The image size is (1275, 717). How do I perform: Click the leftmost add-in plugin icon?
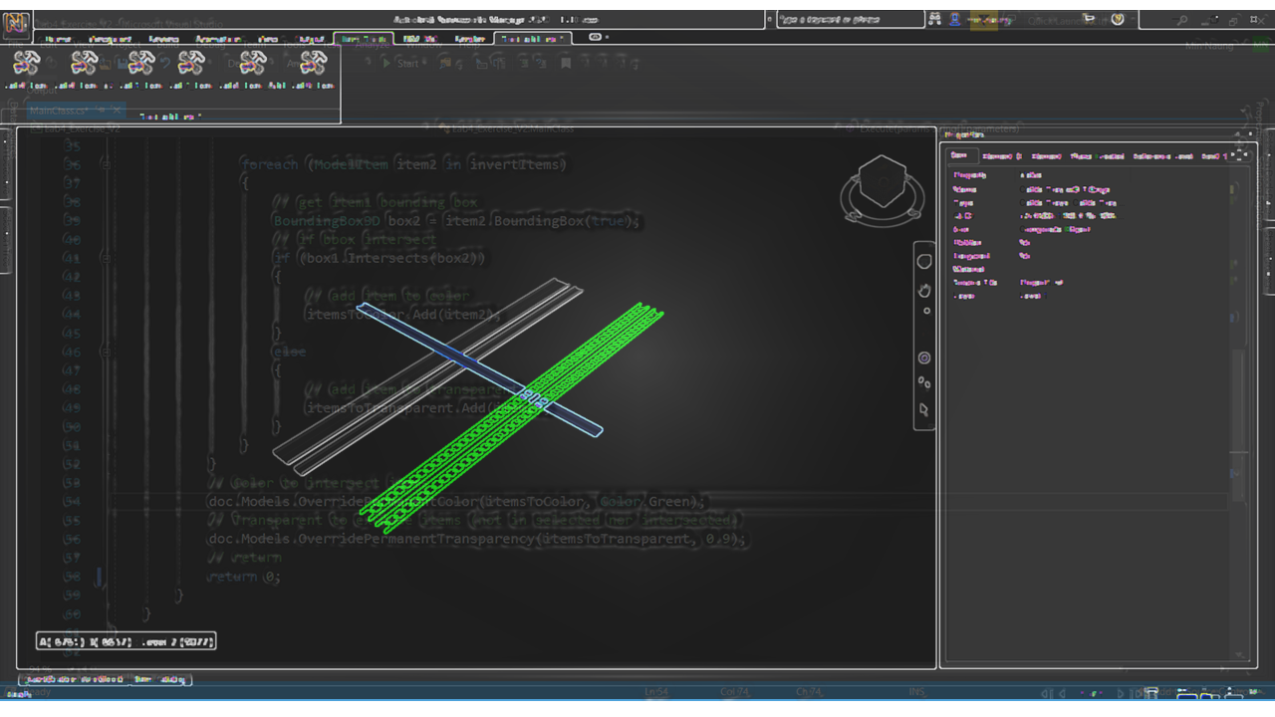26,65
